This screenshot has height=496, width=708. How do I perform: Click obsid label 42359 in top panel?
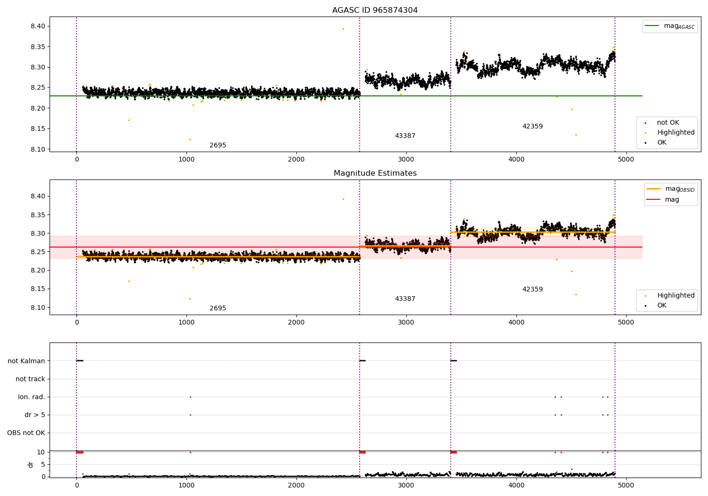coord(532,127)
